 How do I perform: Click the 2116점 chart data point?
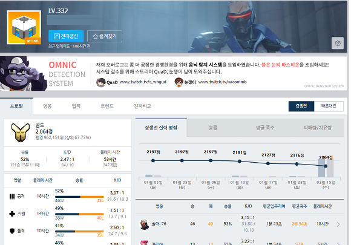[297, 164]
